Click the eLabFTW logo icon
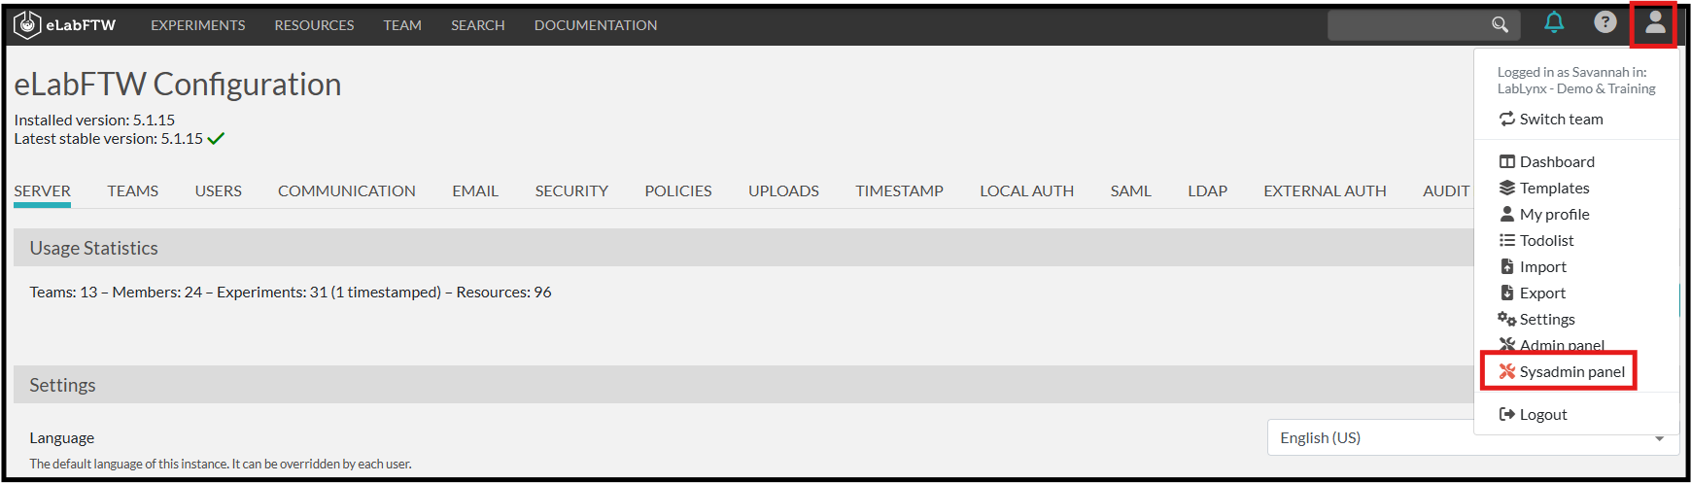Viewport: 1691px width, 483px height. coord(27,25)
